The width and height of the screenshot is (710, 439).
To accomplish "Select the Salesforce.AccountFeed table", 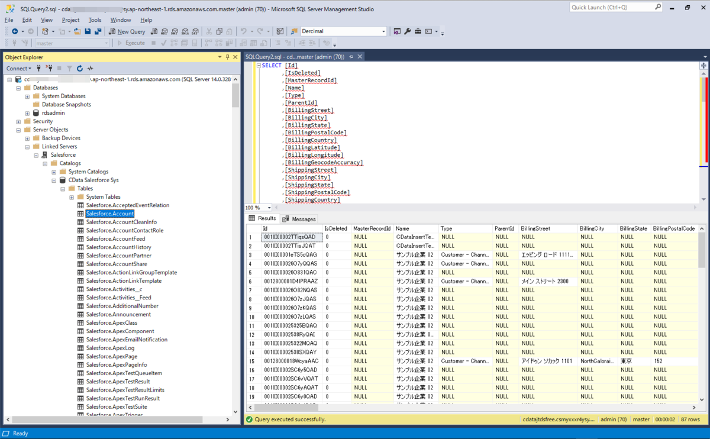I will click(x=115, y=239).
